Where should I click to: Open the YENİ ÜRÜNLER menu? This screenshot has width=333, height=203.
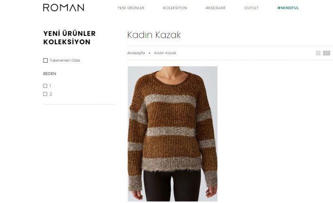point(131,8)
